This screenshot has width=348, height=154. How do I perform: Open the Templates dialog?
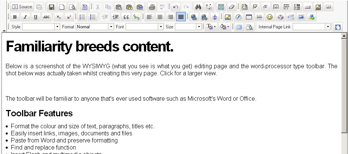click(84, 7)
